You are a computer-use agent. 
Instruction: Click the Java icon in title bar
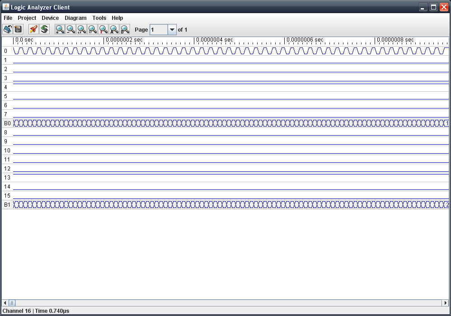[6, 7]
